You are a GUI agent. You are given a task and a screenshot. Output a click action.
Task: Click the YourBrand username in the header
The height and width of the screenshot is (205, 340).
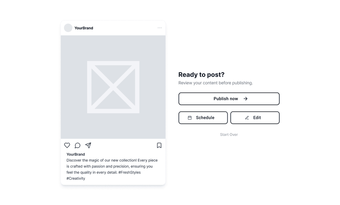[x=84, y=28]
